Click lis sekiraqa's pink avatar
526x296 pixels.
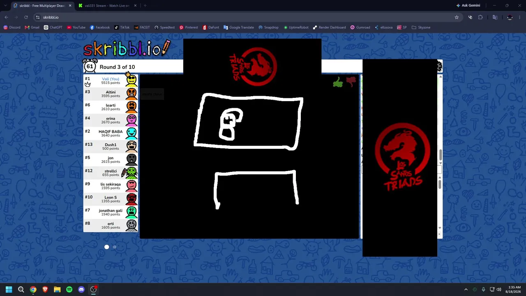point(131,186)
